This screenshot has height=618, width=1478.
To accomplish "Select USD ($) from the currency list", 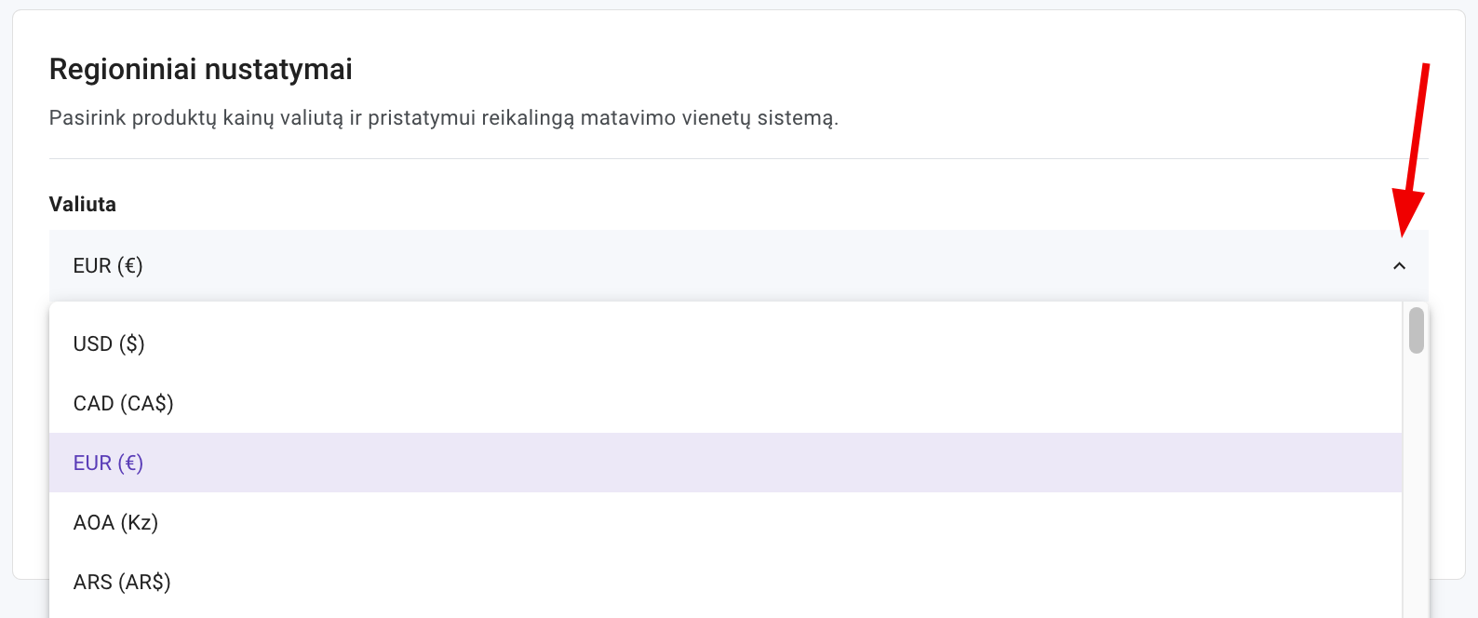I will point(109,344).
